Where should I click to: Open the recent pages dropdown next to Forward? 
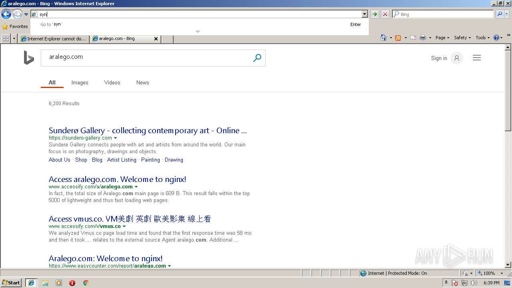click(x=26, y=14)
